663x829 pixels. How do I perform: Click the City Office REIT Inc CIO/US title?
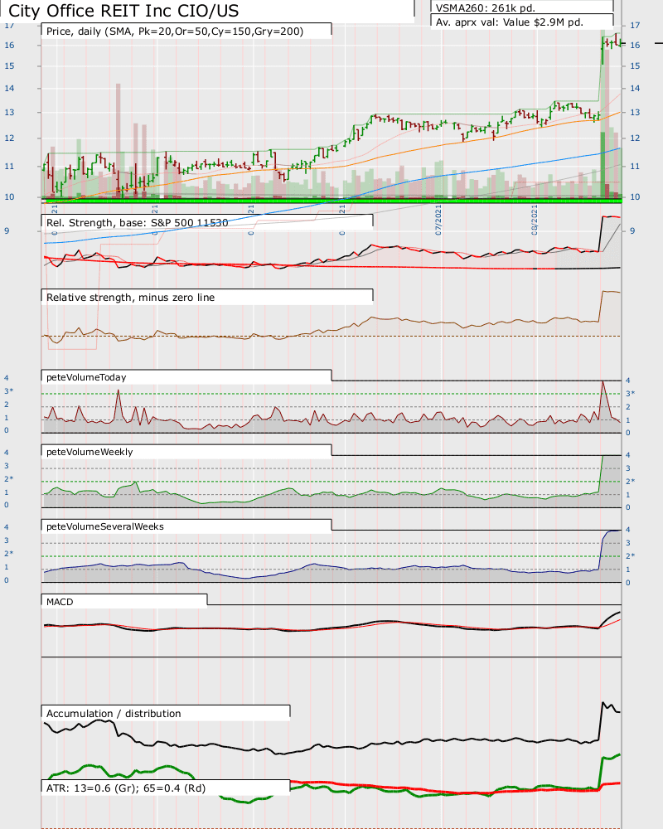[x=123, y=11]
